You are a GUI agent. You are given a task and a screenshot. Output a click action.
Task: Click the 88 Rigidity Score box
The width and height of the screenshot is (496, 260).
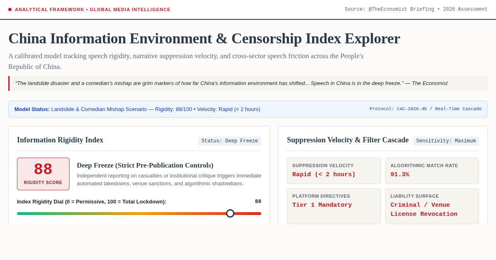pos(43,174)
